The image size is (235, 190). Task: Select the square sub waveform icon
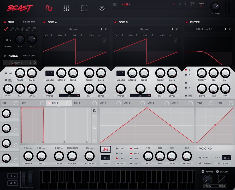(28, 29)
